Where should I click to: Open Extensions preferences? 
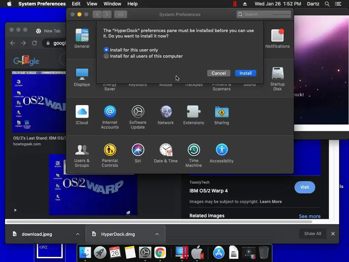click(x=194, y=115)
